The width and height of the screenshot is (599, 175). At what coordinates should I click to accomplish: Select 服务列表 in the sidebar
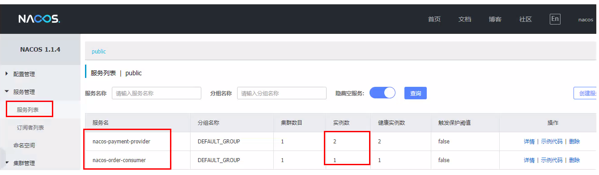coord(28,110)
